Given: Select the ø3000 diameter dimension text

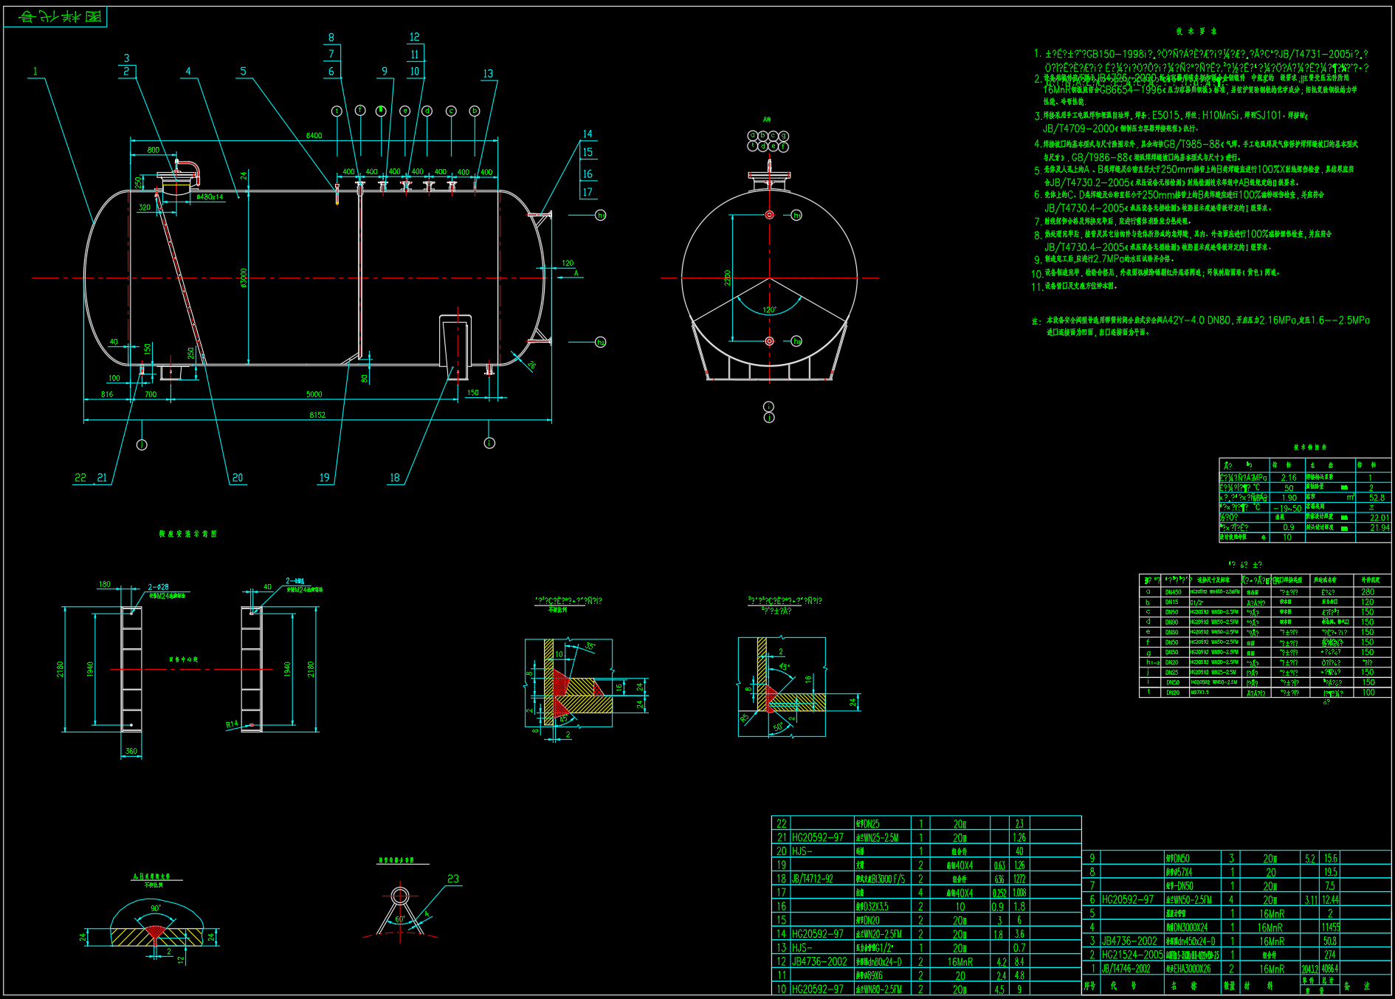Looking at the screenshot, I should coord(244,278).
